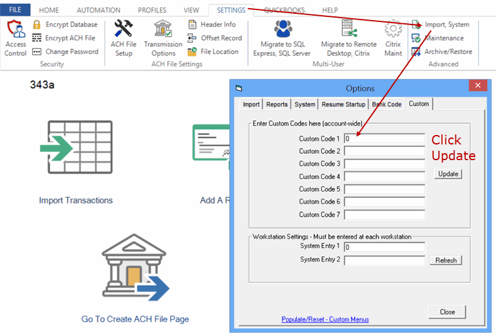Viewport: 496px width, 336px height.
Task: Open the Access Control icon
Action: pos(15,30)
